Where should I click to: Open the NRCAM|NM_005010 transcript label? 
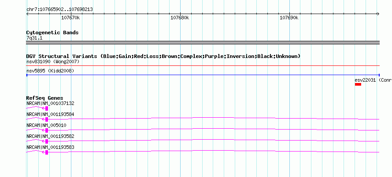47,126
